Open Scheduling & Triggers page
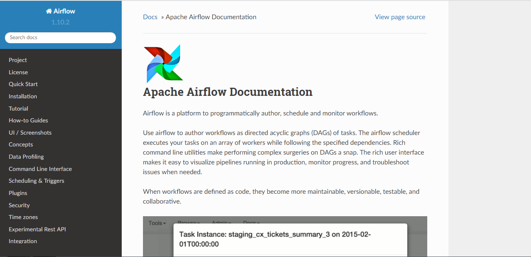 (36, 181)
